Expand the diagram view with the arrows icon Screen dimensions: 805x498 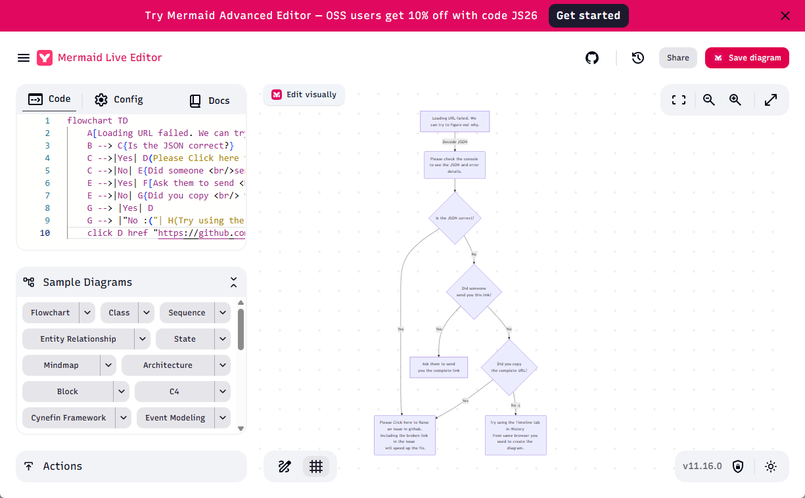(x=771, y=100)
